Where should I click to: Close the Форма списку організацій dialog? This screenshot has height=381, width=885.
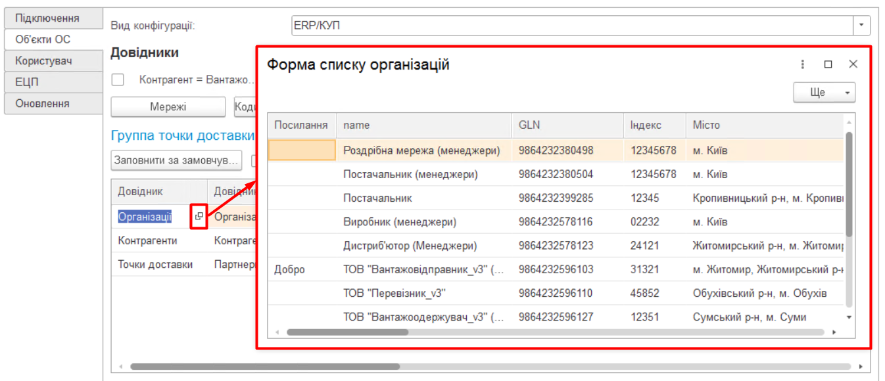click(x=853, y=64)
